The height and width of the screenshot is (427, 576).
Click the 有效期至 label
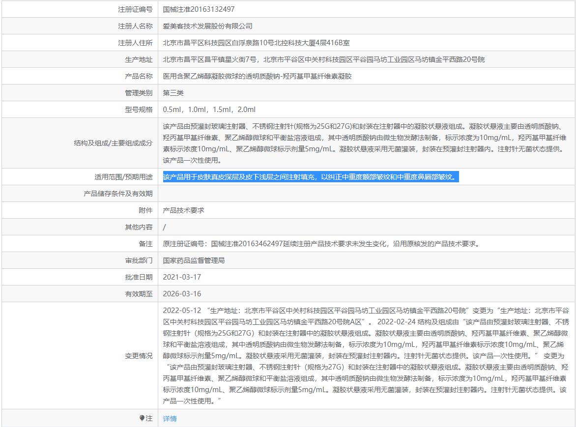(x=139, y=294)
